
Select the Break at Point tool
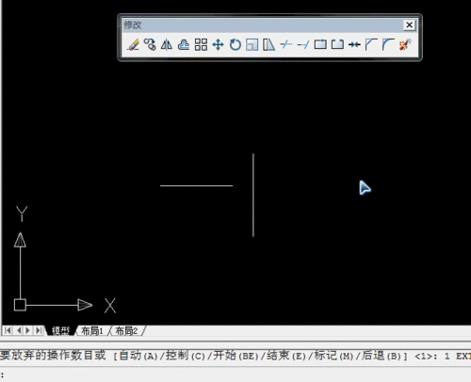pos(320,44)
